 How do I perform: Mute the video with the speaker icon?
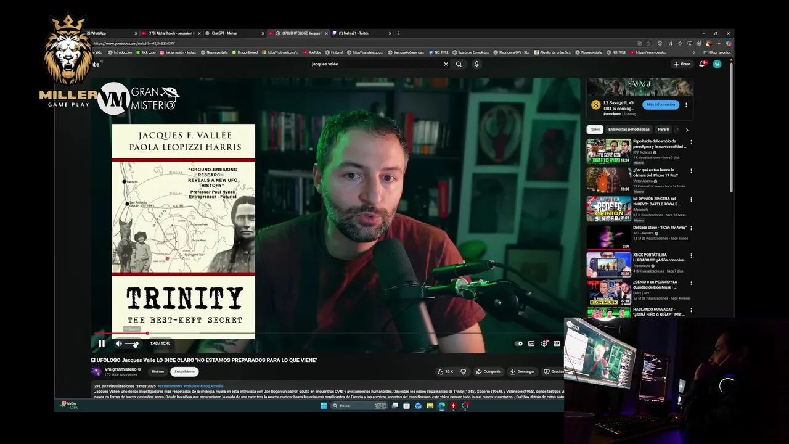pyautogui.click(x=118, y=343)
